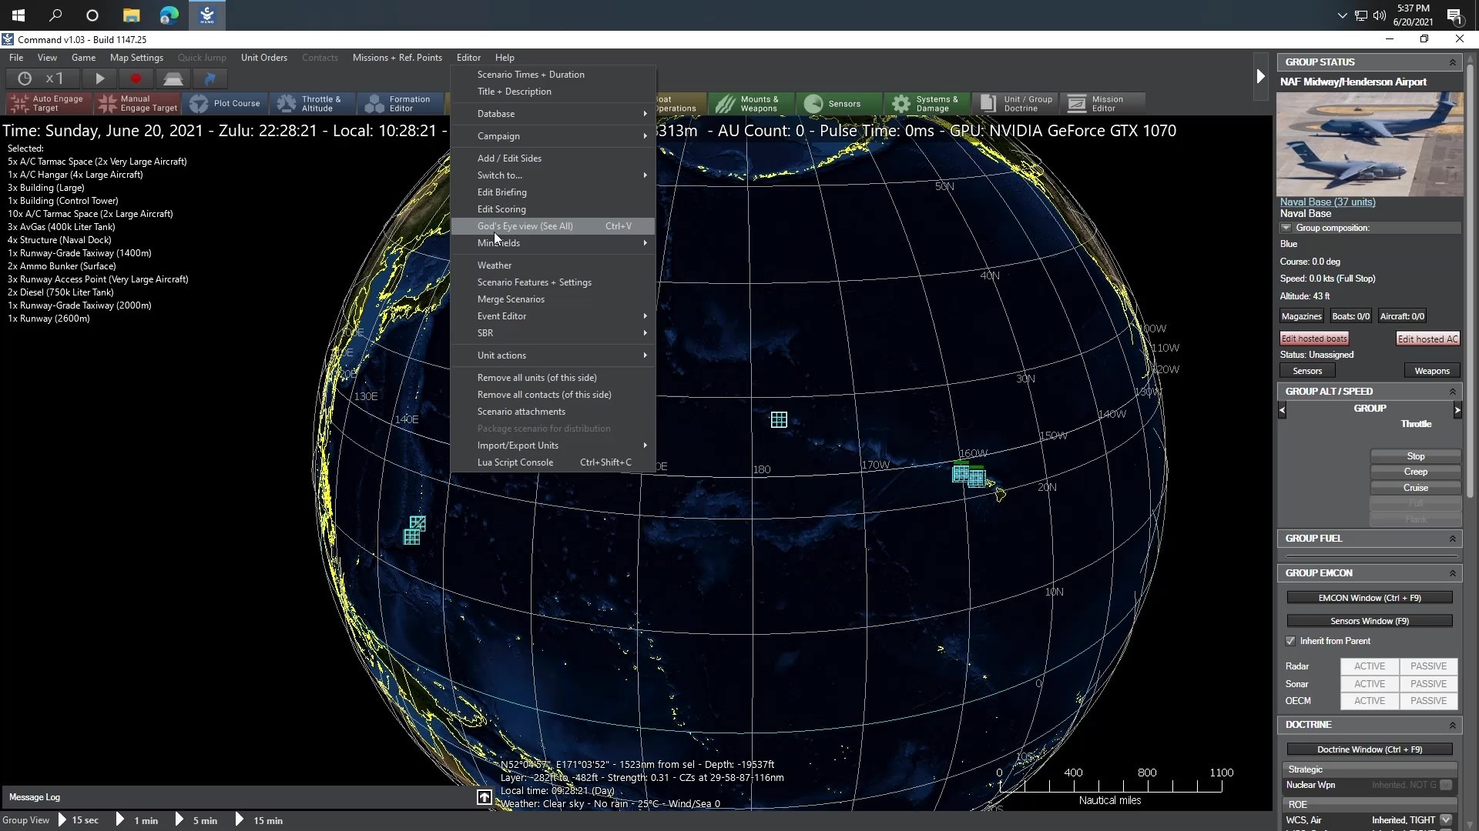Open the Windows Start menu

point(18,15)
